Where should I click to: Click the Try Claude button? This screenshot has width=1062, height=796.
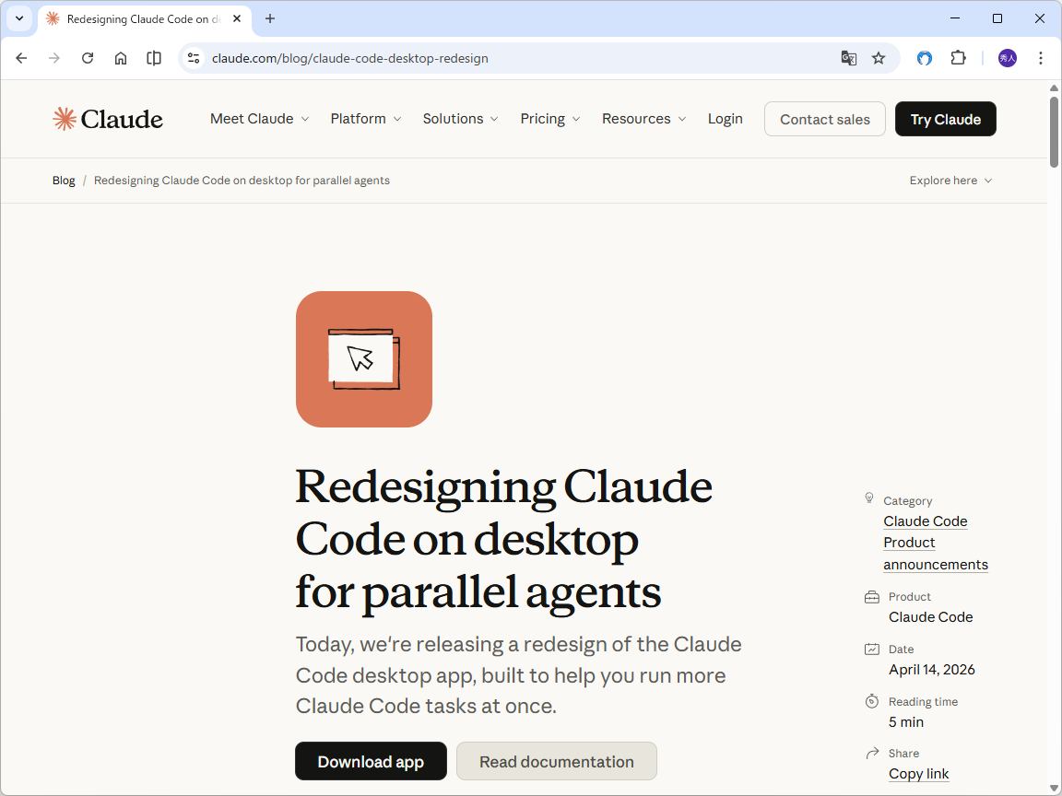[946, 119]
